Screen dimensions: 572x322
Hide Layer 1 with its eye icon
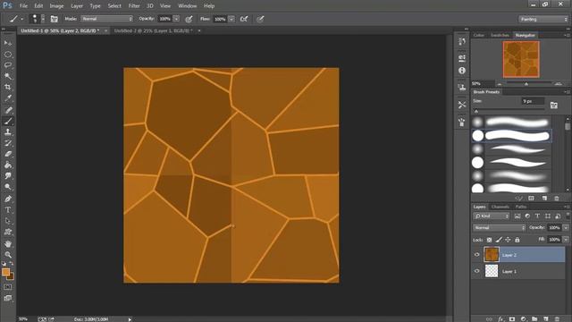[x=476, y=271]
